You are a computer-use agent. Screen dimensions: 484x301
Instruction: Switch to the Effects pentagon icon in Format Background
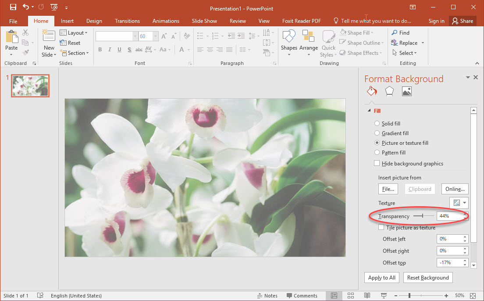[x=389, y=91]
